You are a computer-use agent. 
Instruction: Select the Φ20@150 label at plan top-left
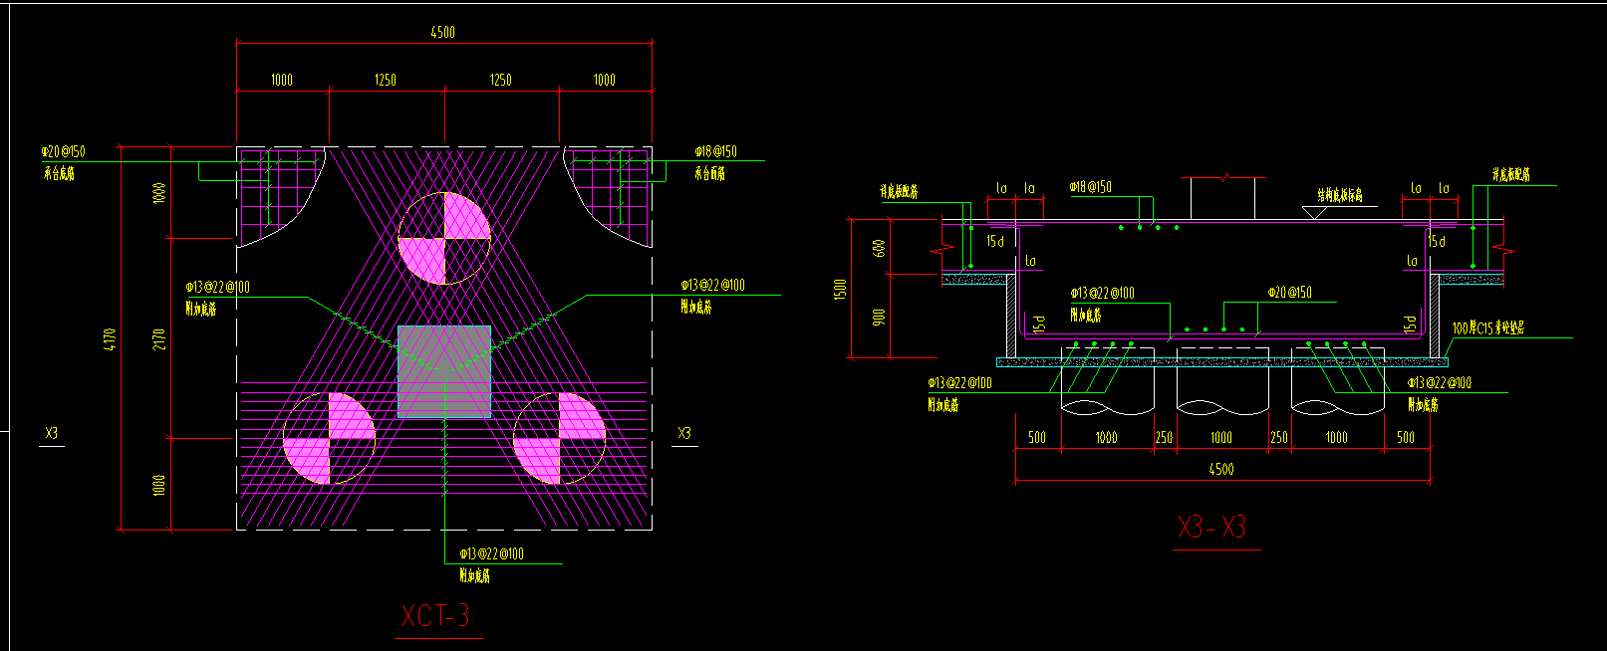(x=63, y=152)
